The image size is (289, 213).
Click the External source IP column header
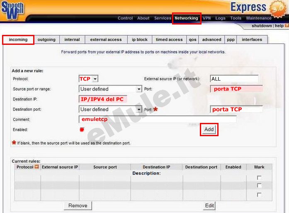(x=60, y=167)
